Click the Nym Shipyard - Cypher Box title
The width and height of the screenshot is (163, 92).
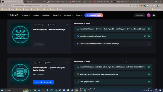point(49,69)
